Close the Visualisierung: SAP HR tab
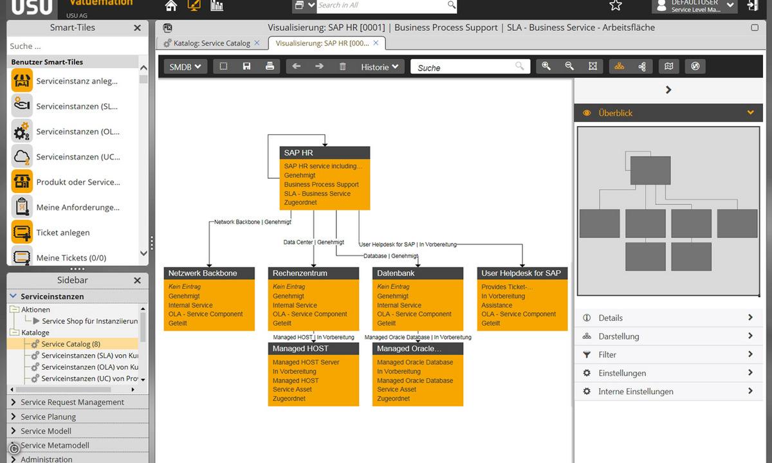 [x=376, y=43]
